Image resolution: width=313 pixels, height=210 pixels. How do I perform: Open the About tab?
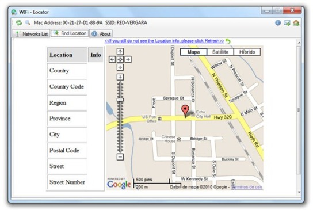coord(101,34)
